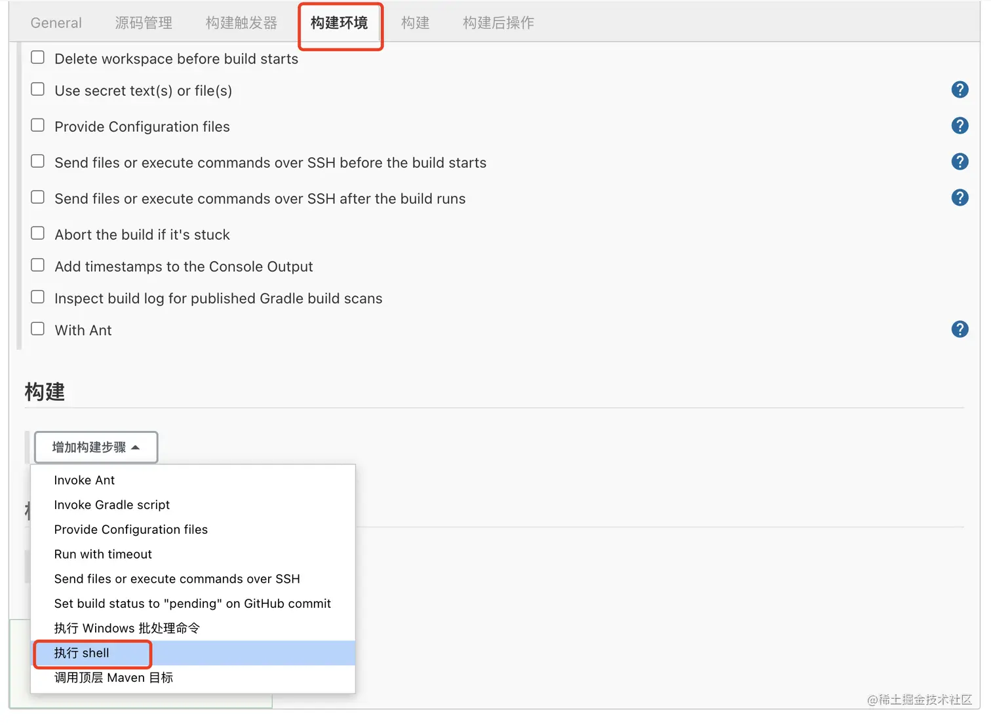Select the 构建环境 tab
The image size is (991, 725).
[x=339, y=23]
